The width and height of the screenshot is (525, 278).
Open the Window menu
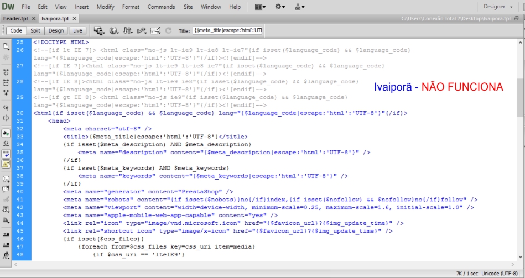[211, 7]
